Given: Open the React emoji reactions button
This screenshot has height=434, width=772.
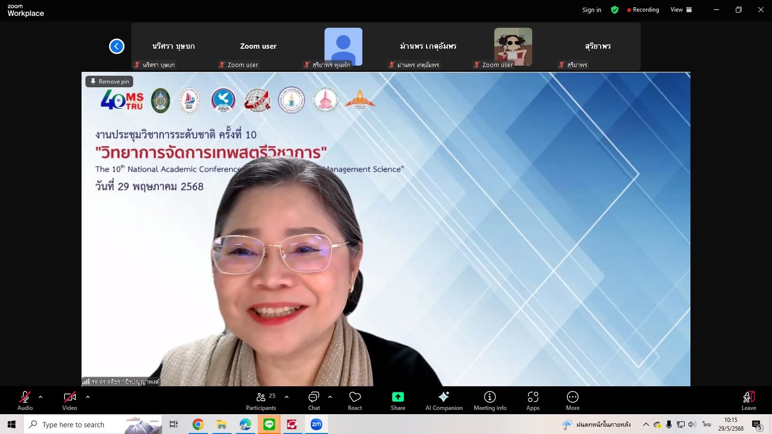Looking at the screenshot, I should pyautogui.click(x=355, y=400).
